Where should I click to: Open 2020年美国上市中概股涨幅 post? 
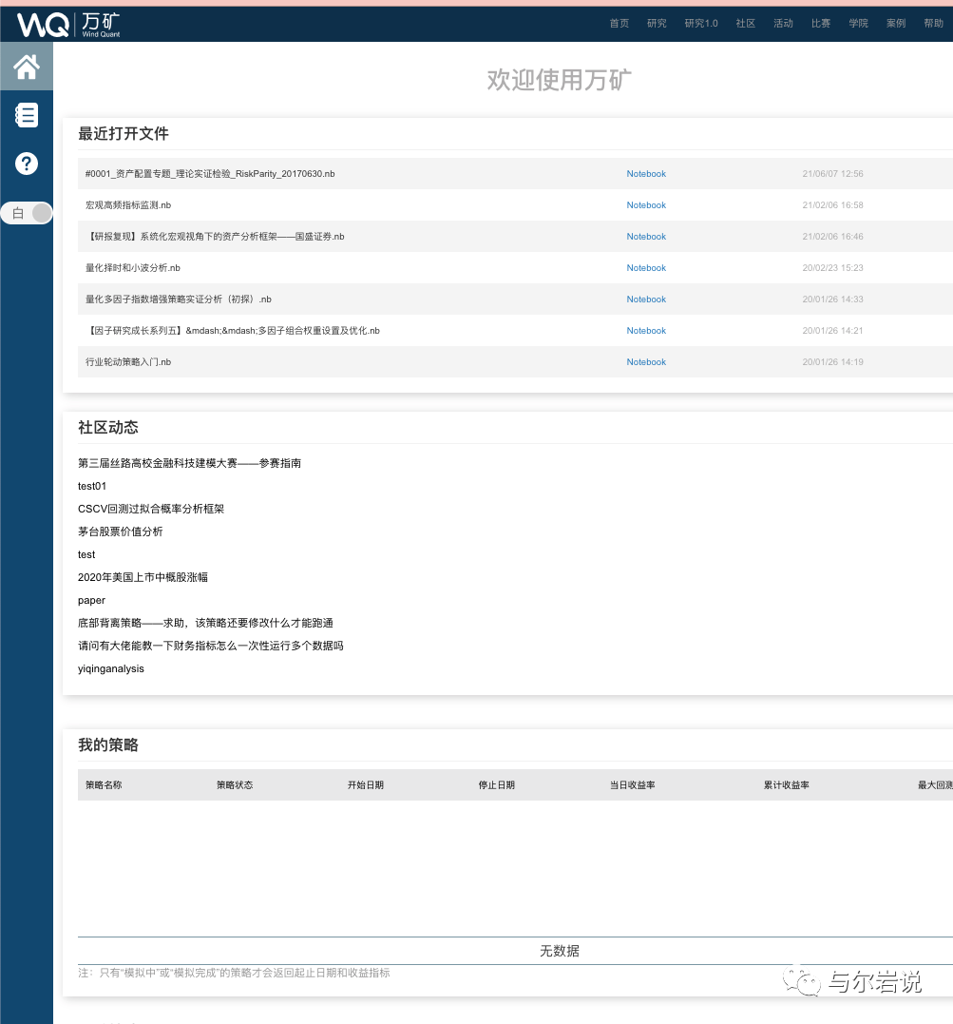point(143,577)
